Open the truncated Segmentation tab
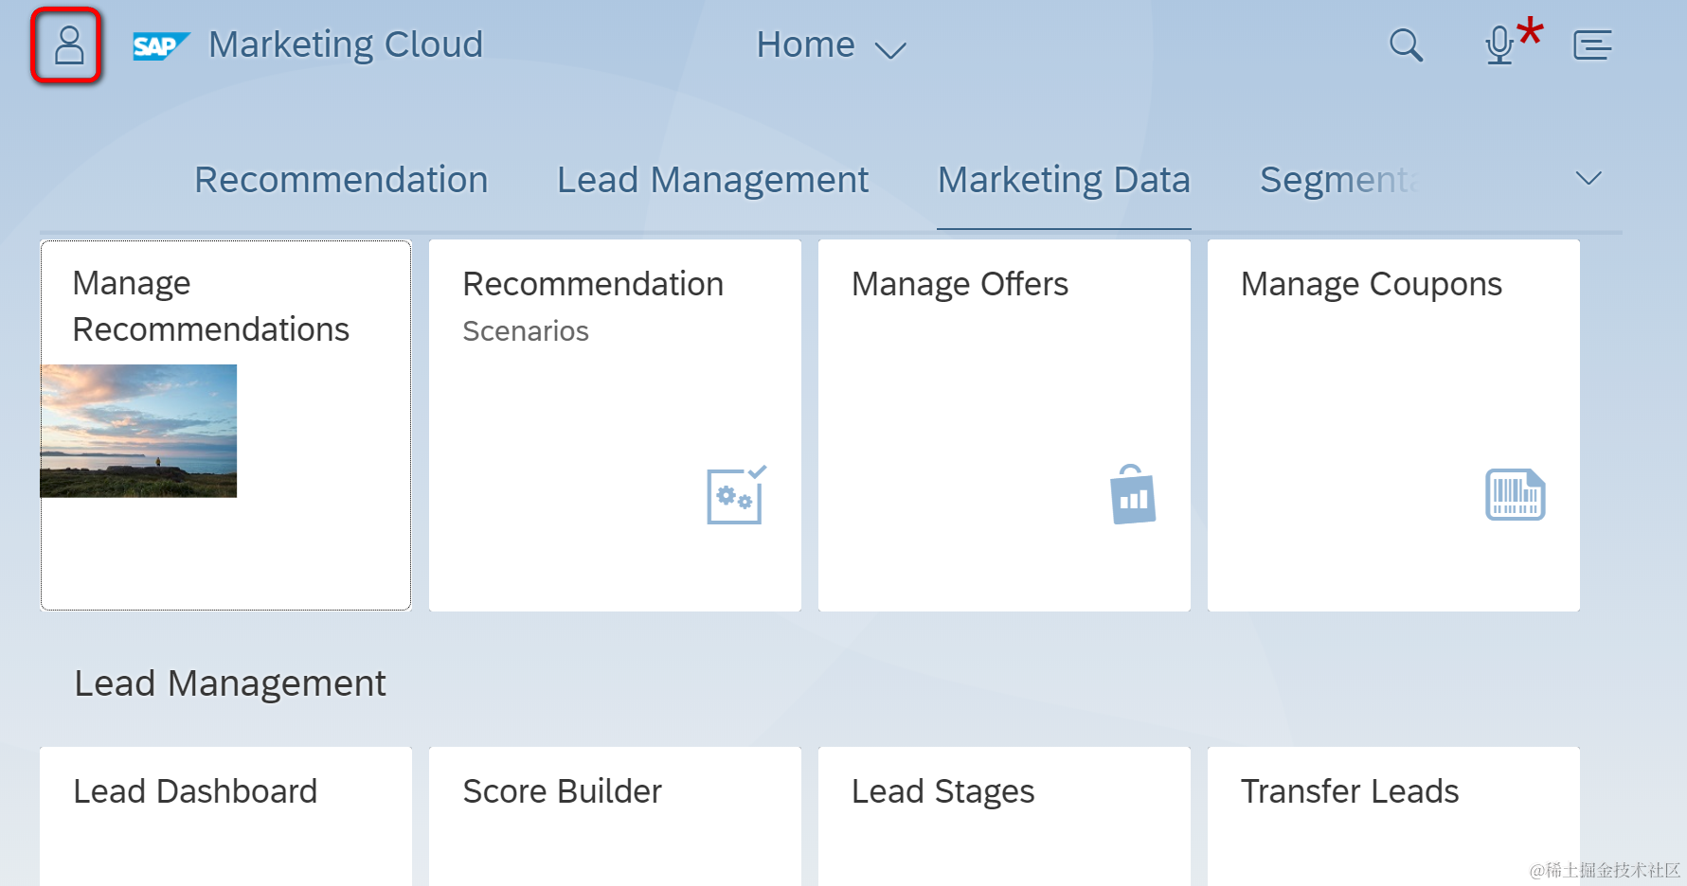Image resolution: width=1687 pixels, height=886 pixels. (1337, 180)
